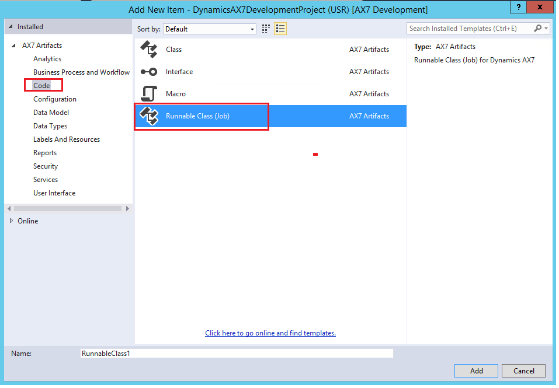Click the Cancel button
Screen dimensions: 559x388
[x=523, y=370]
